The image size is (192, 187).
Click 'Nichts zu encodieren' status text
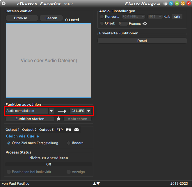coord(49,158)
